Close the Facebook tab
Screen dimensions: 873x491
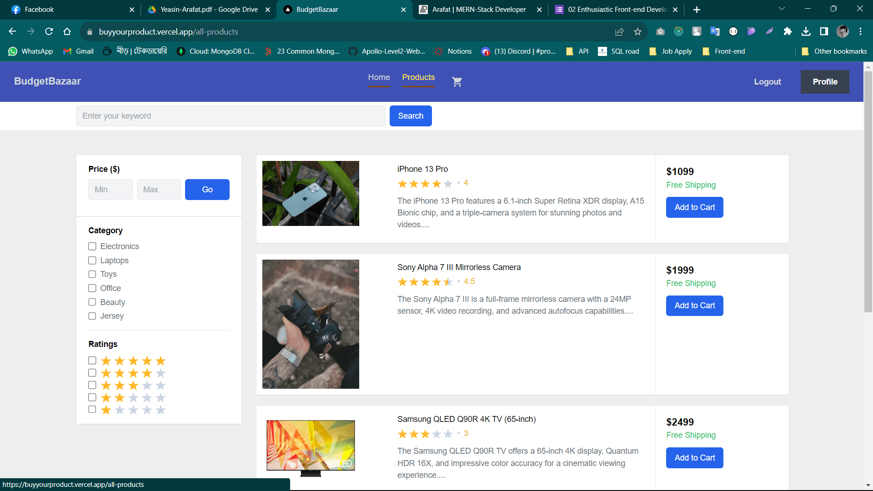pyautogui.click(x=132, y=10)
